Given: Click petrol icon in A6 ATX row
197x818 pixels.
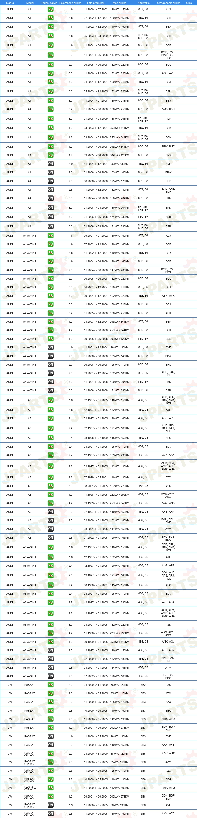Looking at the screenshot, I should (51, 477).
